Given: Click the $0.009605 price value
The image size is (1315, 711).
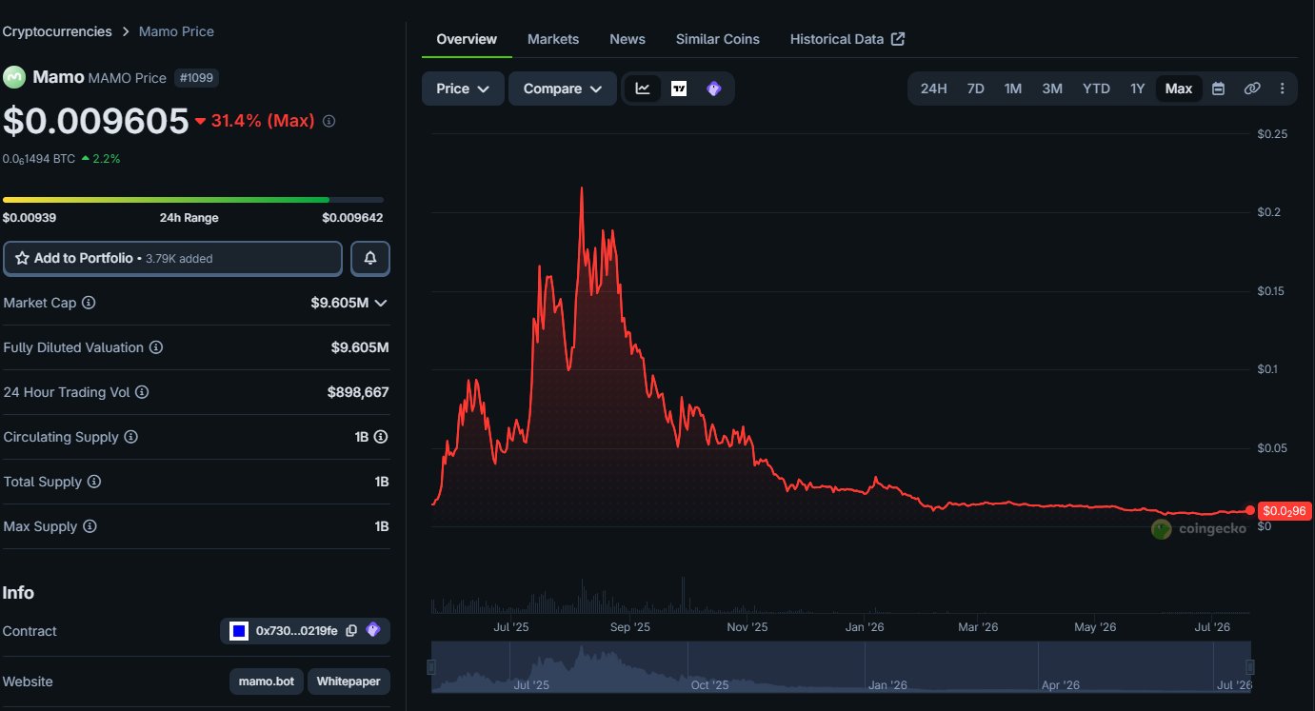Looking at the screenshot, I should coord(95,121).
